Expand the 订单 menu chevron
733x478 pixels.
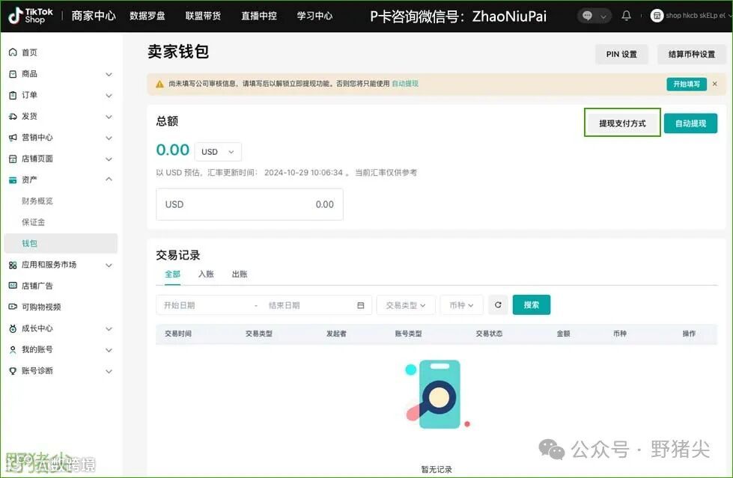click(x=109, y=95)
